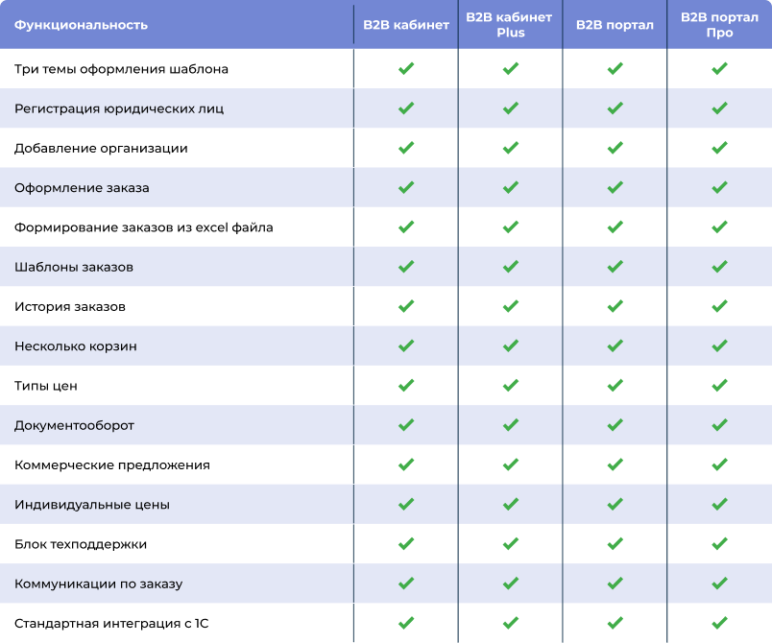772x643 pixels.
Task: Click the B2B кабинет checkmark for Три темы оформления шаблона
Action: (406, 68)
